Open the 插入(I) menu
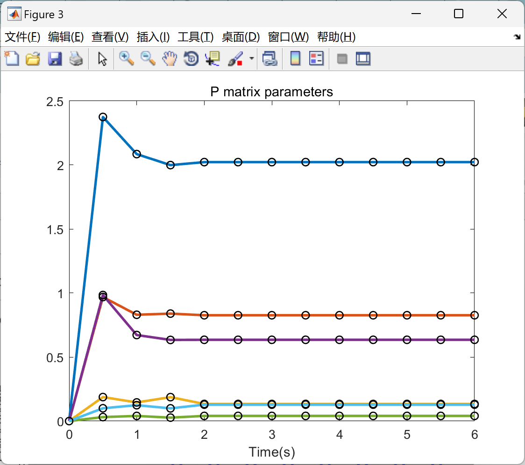The image size is (525, 465). (153, 37)
